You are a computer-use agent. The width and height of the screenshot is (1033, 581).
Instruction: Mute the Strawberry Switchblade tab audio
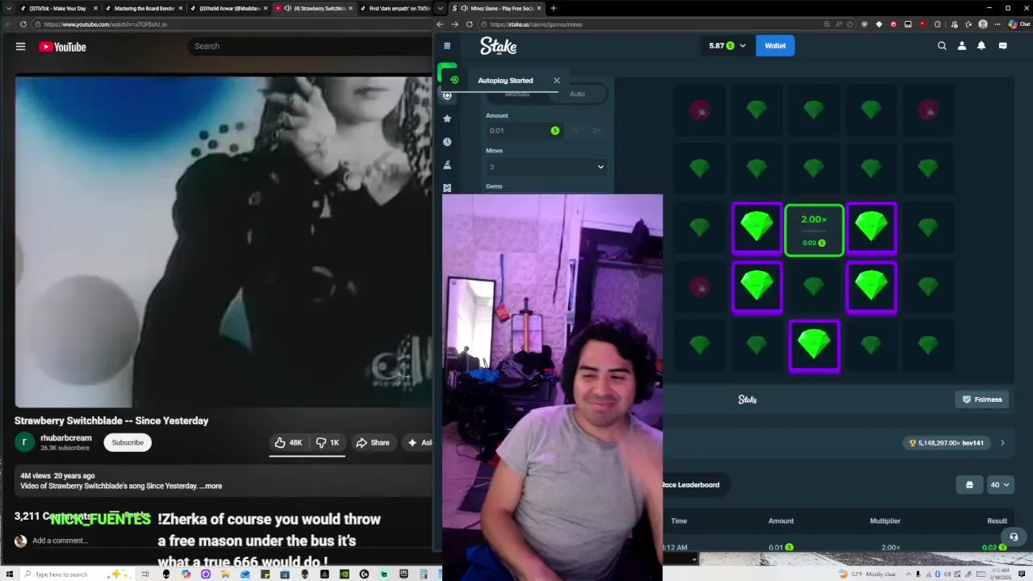pyautogui.click(x=287, y=8)
